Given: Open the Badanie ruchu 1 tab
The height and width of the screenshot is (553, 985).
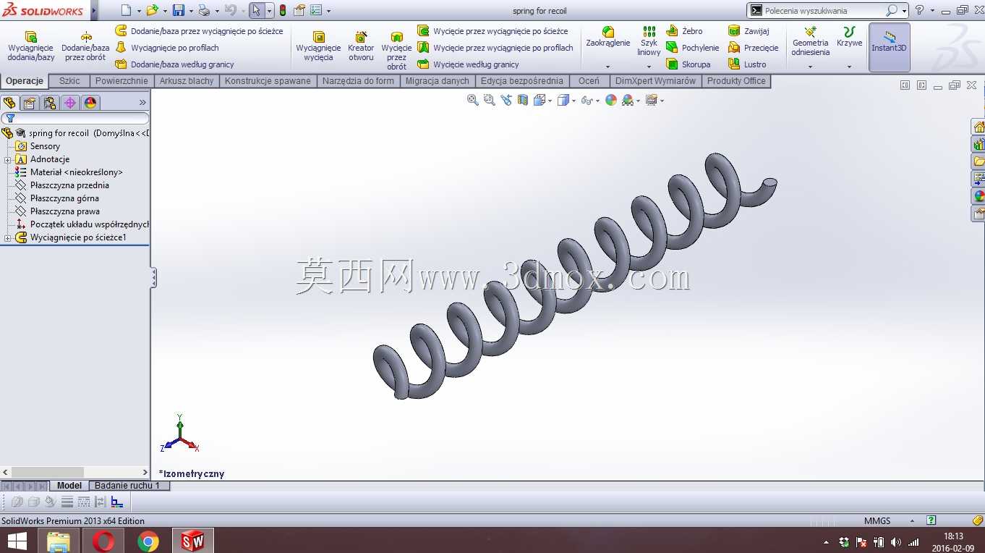Looking at the screenshot, I should click(x=127, y=486).
